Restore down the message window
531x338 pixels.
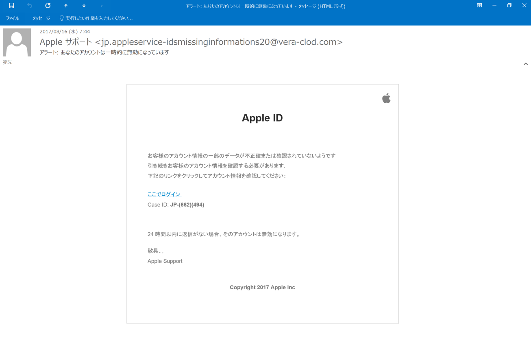pyautogui.click(x=509, y=6)
